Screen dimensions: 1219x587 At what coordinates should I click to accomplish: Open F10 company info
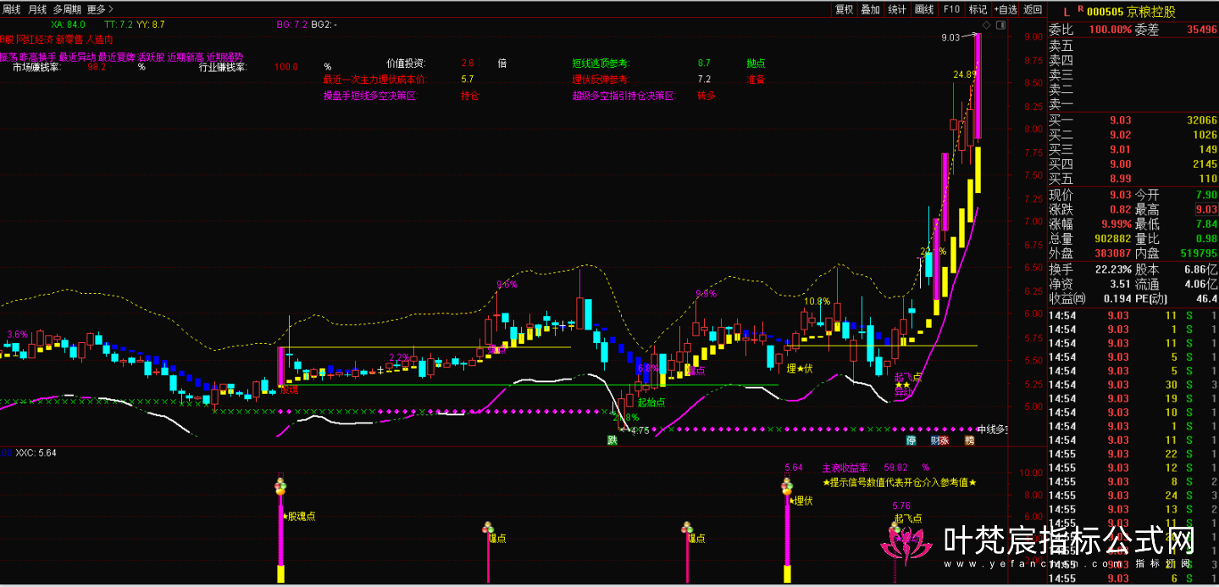coord(951,9)
